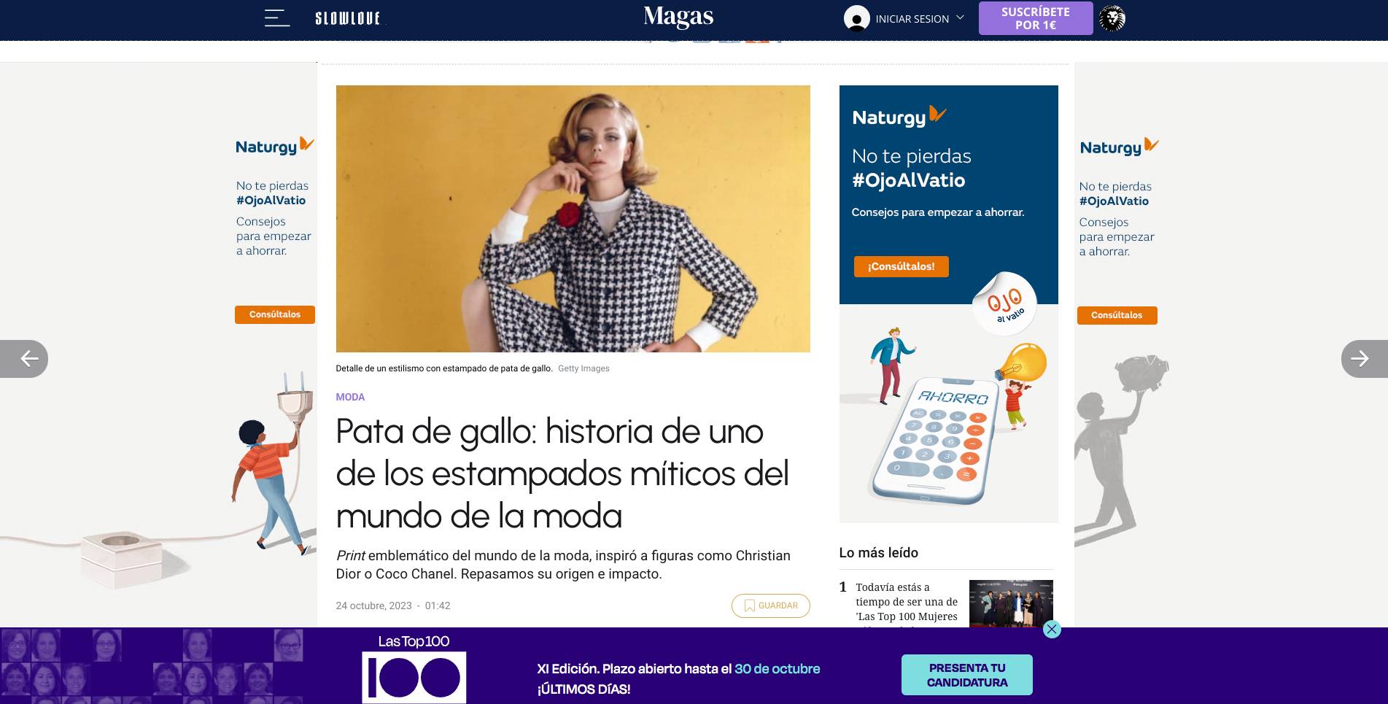This screenshot has width=1388, height=704.
Task: Click Consúltalos button in left ad
Action: (x=275, y=314)
